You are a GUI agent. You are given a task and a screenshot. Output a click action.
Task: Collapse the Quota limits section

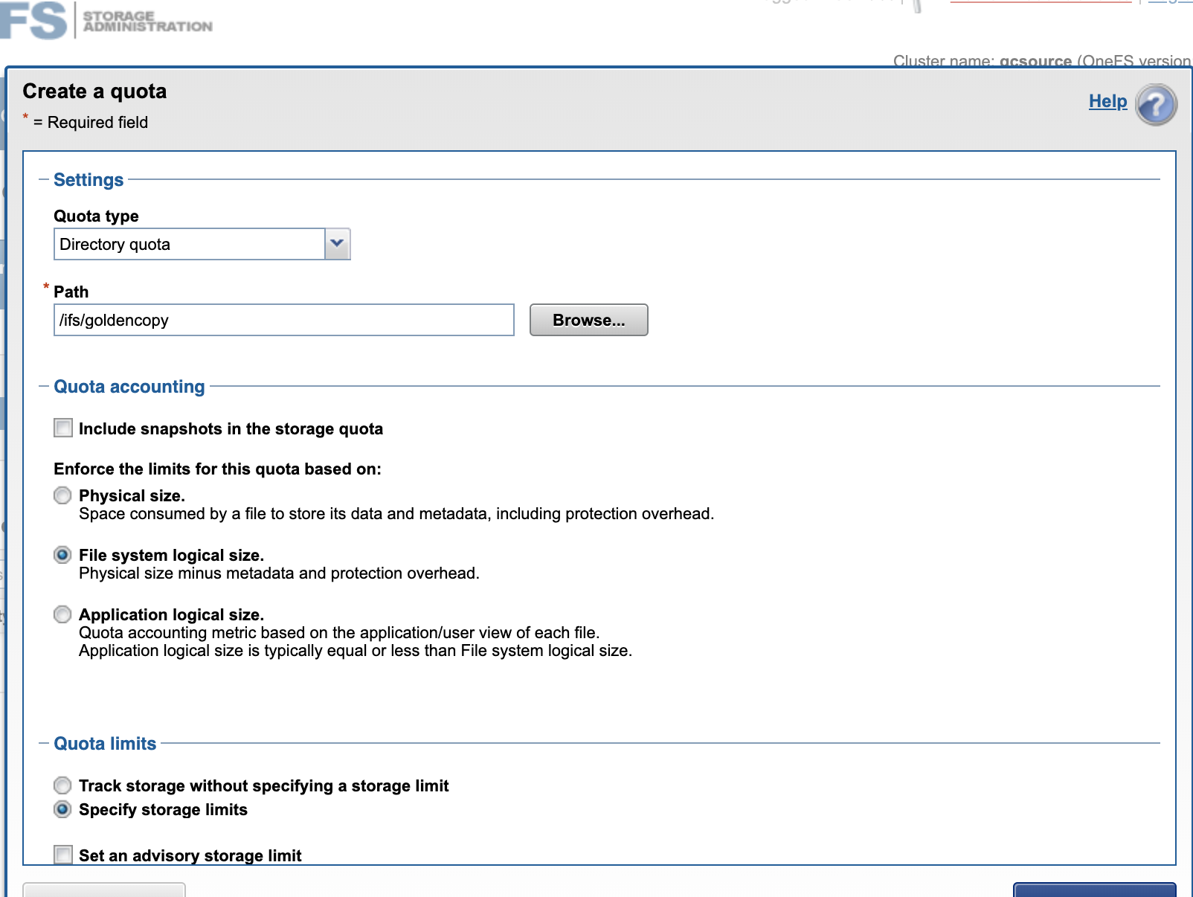[x=43, y=743]
